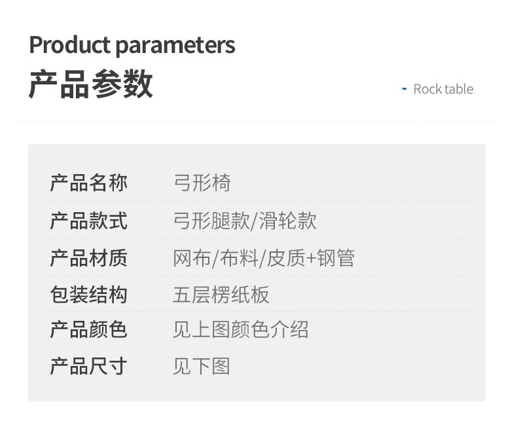Click the "Rock table" label
Image resolution: width=517 pixels, height=421 pixels.
(x=443, y=89)
